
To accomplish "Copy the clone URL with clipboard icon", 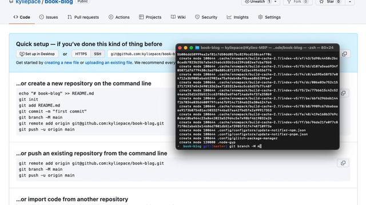I will pyautogui.click(x=344, y=54).
